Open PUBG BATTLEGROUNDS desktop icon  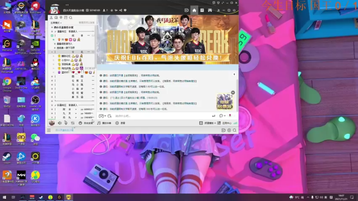(21, 47)
